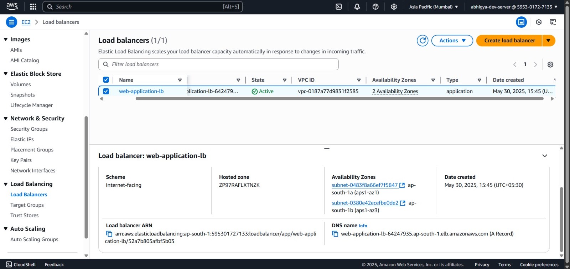570x269 pixels.
Task: Focus the Filter load balancers field
Action: (x=218, y=64)
